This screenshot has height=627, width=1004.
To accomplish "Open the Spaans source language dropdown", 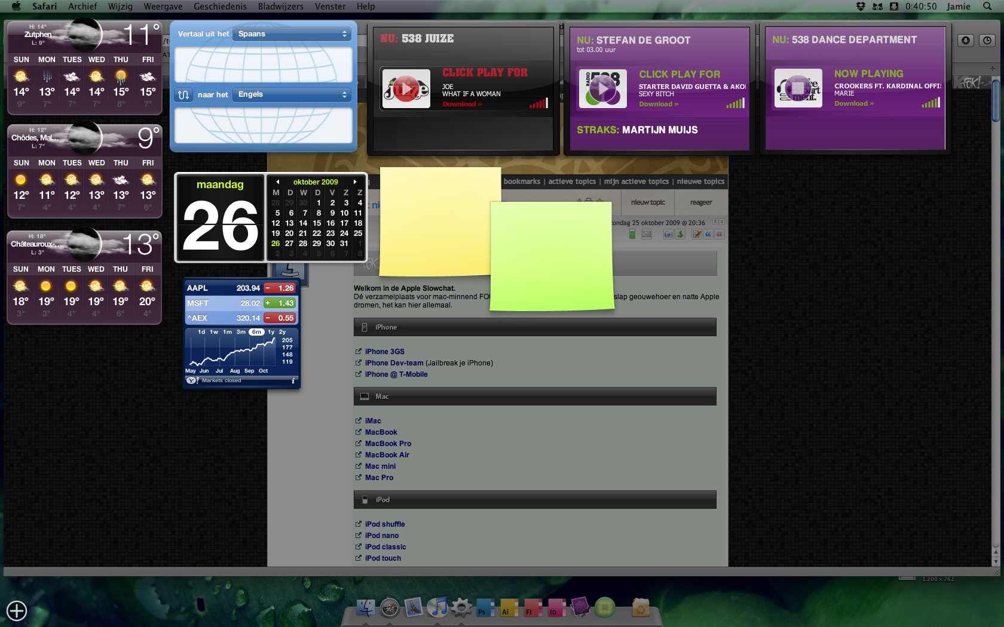I will pyautogui.click(x=292, y=34).
